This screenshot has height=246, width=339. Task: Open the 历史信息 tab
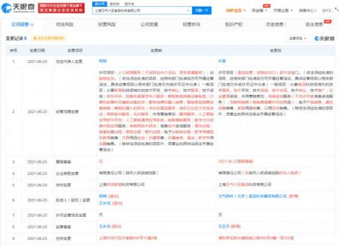[276, 24]
